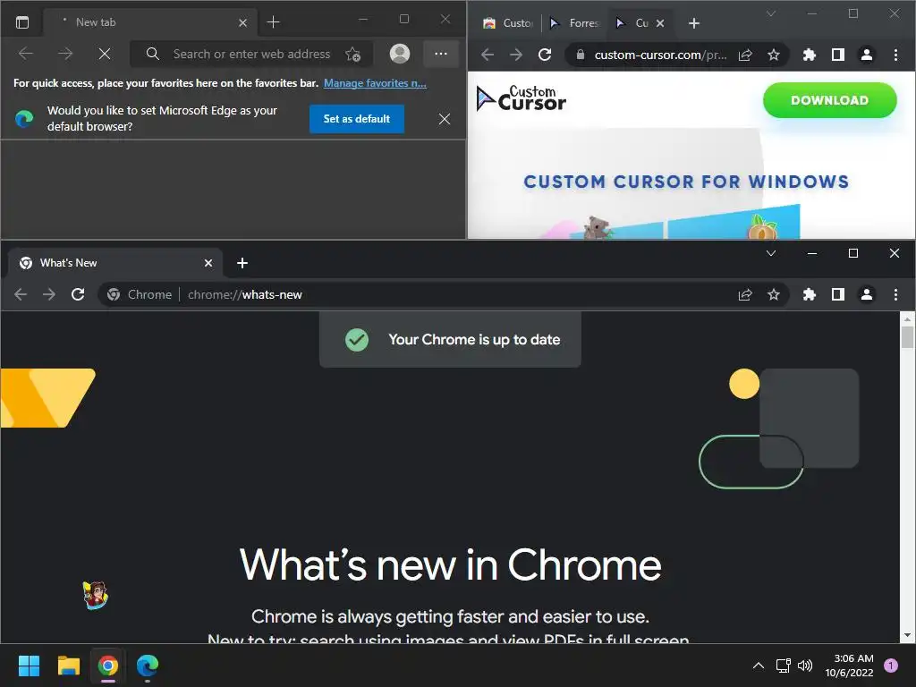The height and width of the screenshot is (687, 916).
Task: Switch to Forrest tab in top Chrome
Action: tap(575, 22)
